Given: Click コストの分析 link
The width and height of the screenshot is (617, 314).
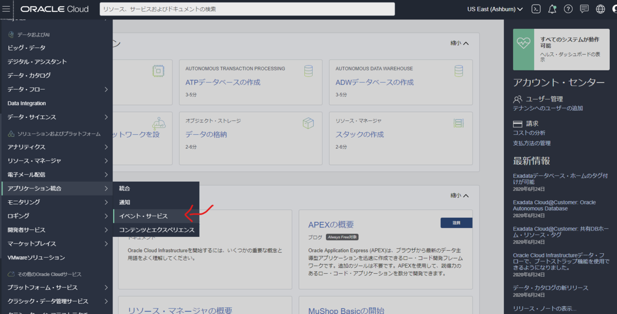Looking at the screenshot, I should tap(530, 133).
